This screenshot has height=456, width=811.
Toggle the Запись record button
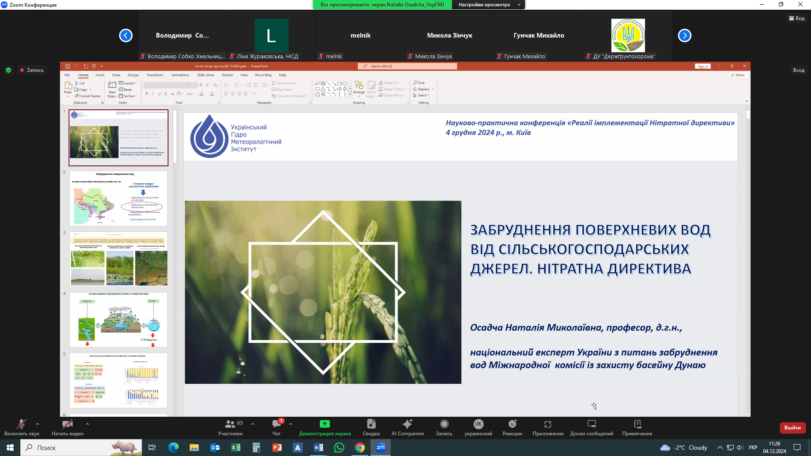pos(444,424)
